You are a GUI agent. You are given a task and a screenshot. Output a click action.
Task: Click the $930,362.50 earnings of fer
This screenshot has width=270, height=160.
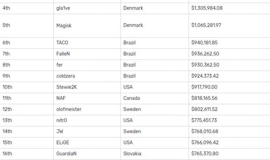[x=205, y=65]
